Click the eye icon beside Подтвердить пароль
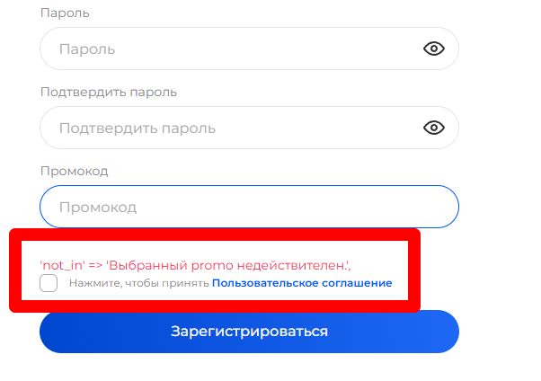Viewport: 541px width, 381px height. coord(434,128)
